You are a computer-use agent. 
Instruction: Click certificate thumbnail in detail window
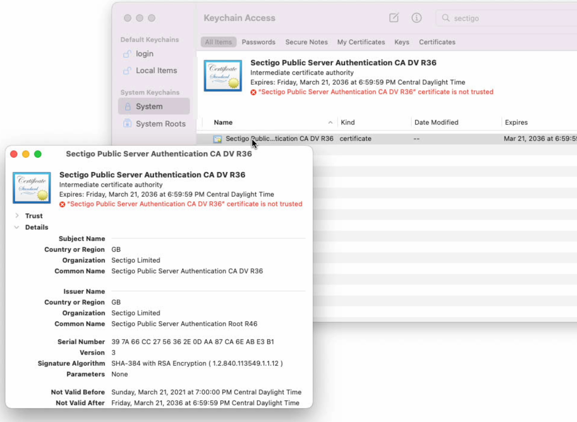coord(32,188)
